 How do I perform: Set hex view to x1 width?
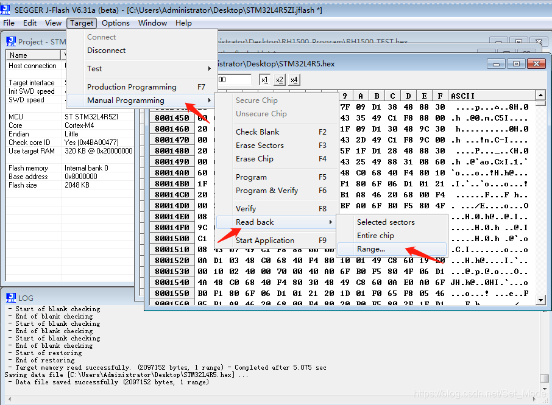pyautogui.click(x=265, y=80)
